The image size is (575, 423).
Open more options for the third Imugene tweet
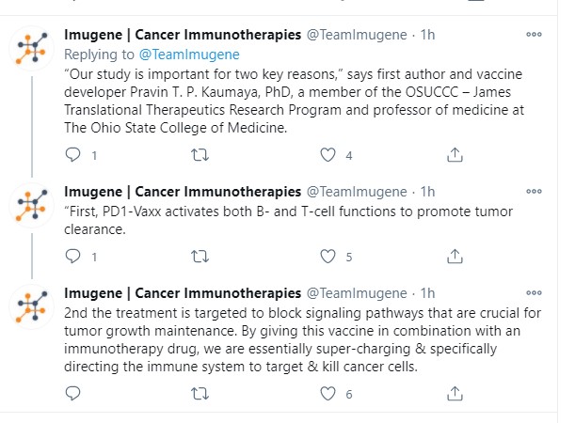[534, 292]
